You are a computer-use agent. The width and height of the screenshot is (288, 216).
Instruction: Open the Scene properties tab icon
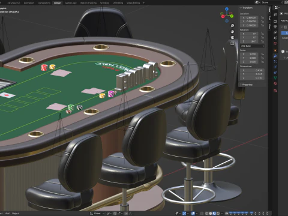(275, 38)
